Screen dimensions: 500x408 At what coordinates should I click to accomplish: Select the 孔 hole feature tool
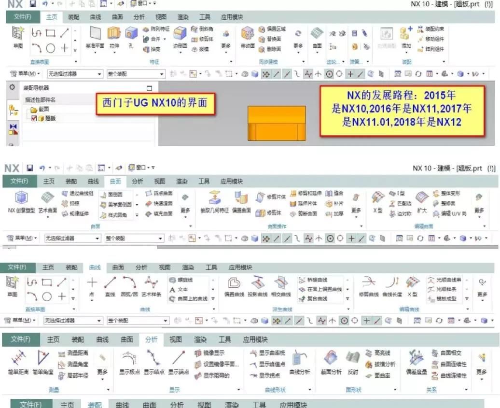click(131, 38)
